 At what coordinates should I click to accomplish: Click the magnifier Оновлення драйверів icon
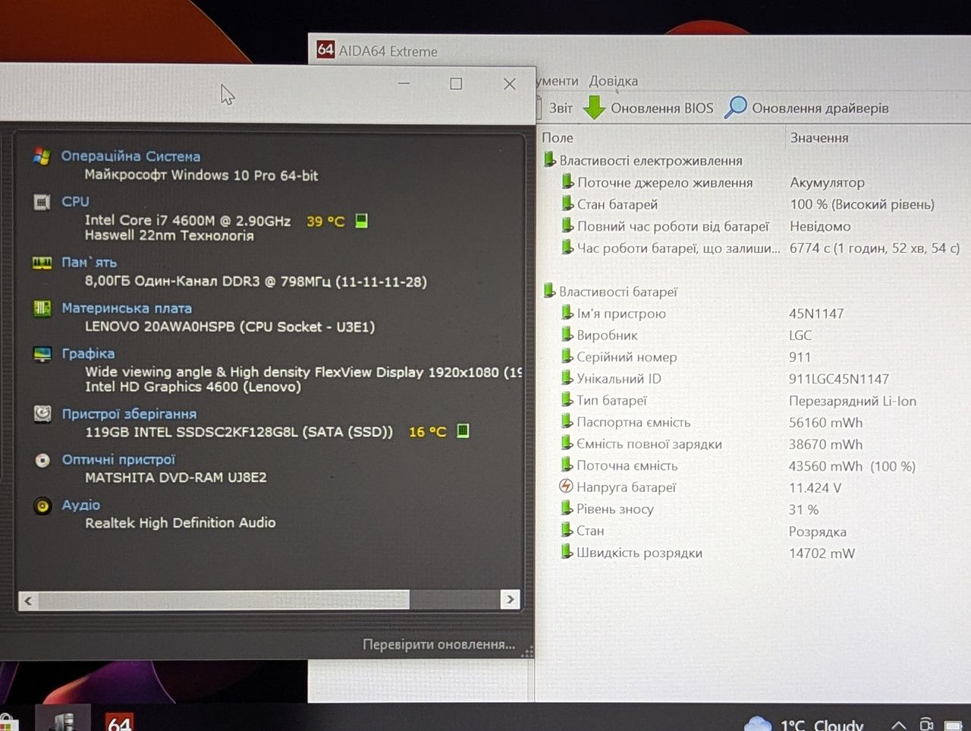point(735,107)
